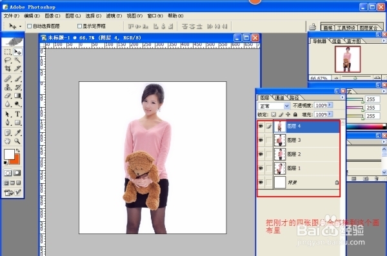This screenshot has height=256, width=387.
Task: Click the foreground color swatch
Action: (x=8, y=153)
